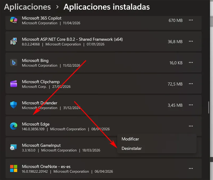This screenshot has width=213, height=180.
Task: Click the Microsoft OneNote four-color logo
Action: tap(14, 169)
